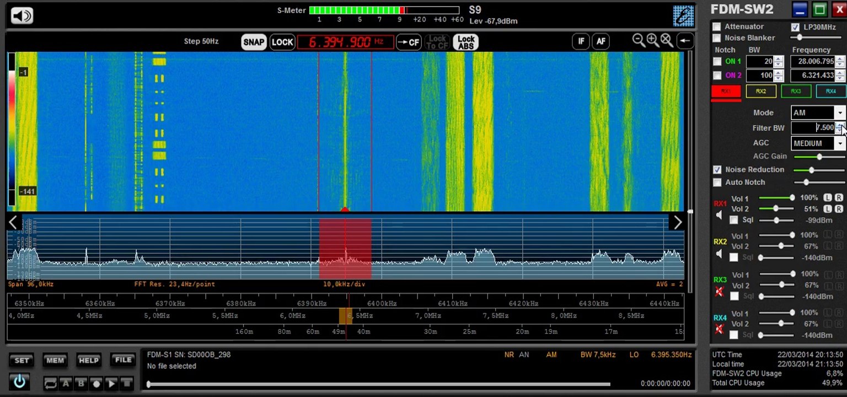Click the Lock ABS button
The height and width of the screenshot is (397, 847).
[466, 42]
